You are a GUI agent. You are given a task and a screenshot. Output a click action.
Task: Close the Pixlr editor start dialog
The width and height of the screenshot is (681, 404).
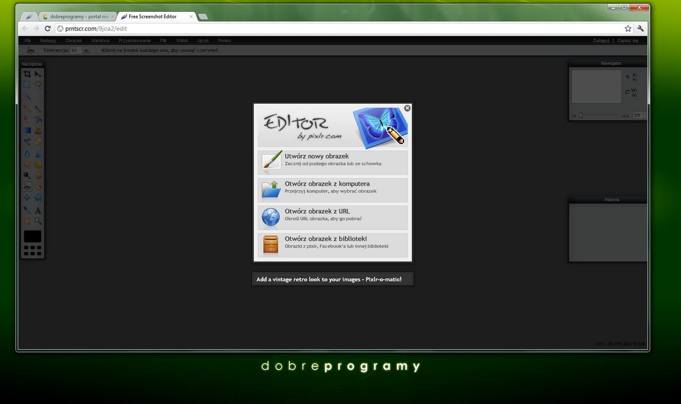(x=408, y=108)
